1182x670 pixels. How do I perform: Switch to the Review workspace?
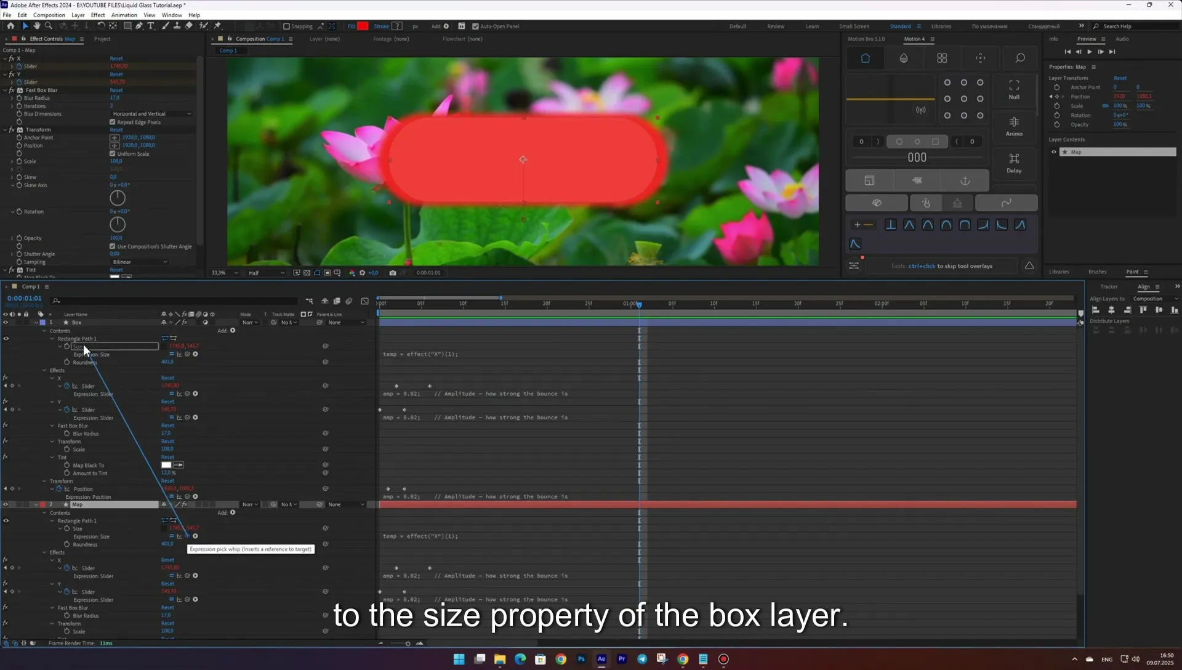tap(776, 26)
